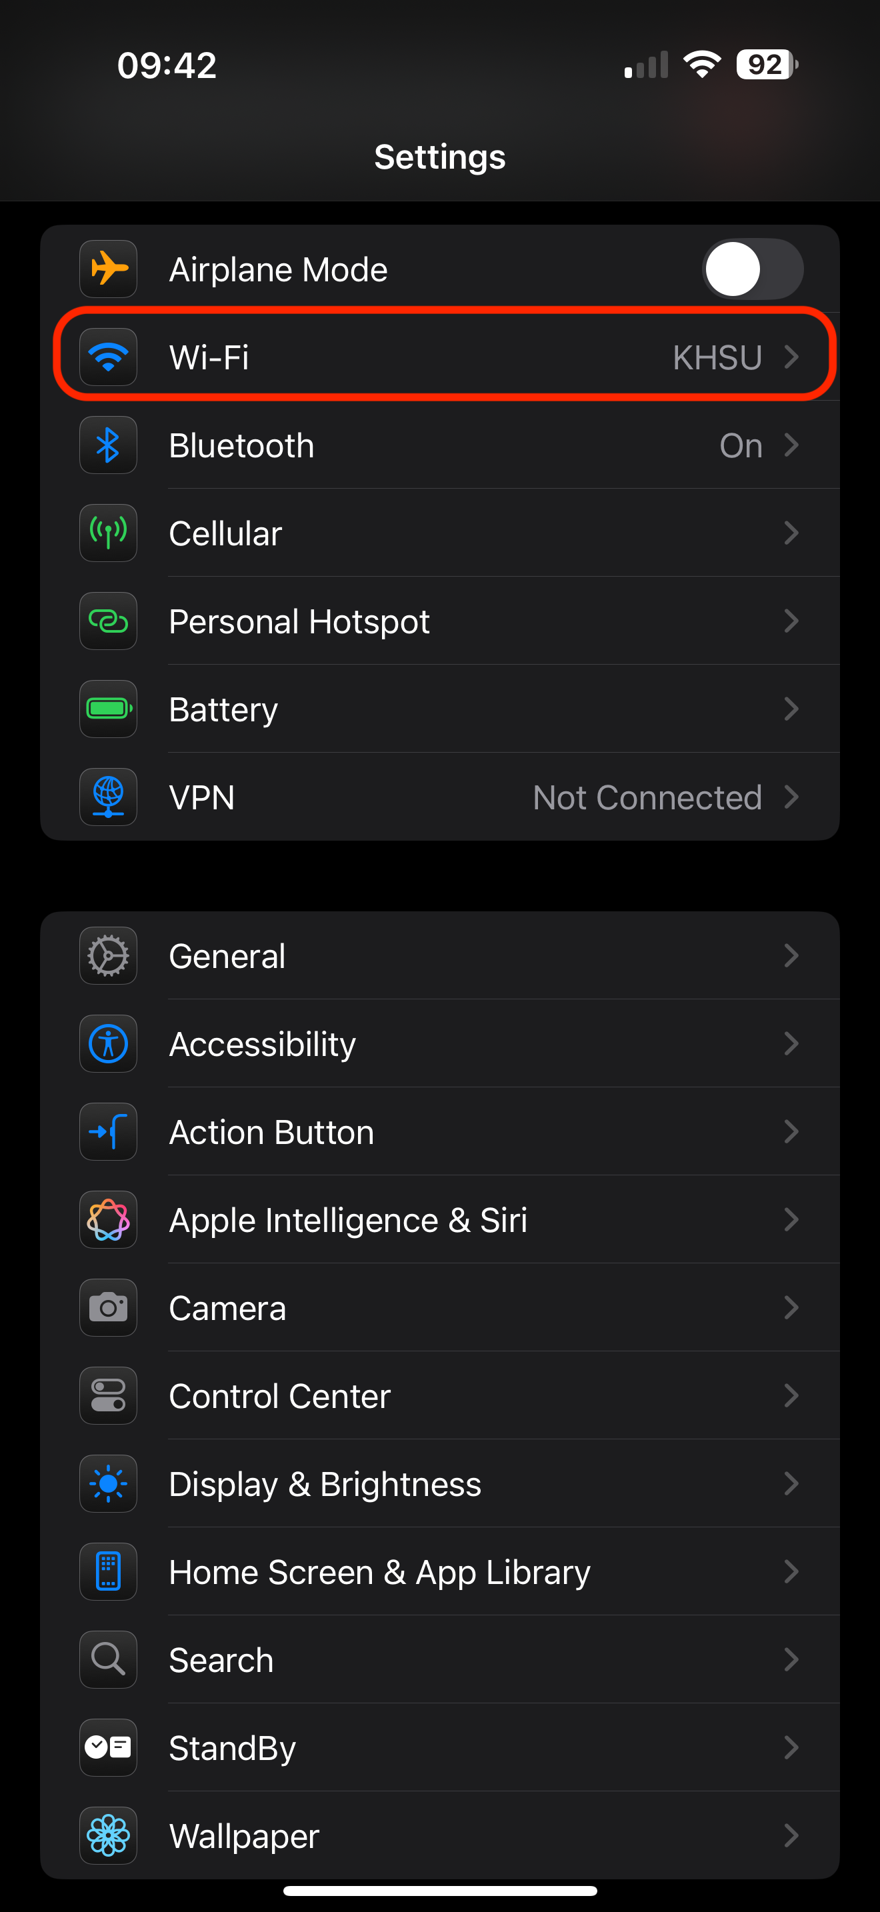Expand VPN chevron next to Not Connected

(791, 797)
